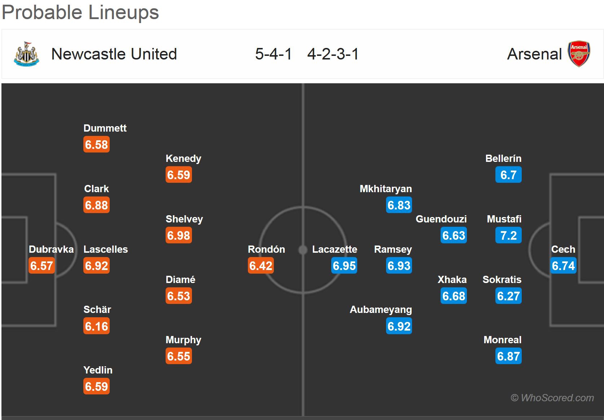The height and width of the screenshot is (420, 604).
Task: Click the player name Mkhitaryan
Action: point(385,189)
